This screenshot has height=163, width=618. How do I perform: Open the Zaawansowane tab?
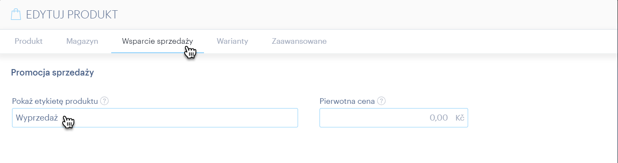(x=299, y=41)
